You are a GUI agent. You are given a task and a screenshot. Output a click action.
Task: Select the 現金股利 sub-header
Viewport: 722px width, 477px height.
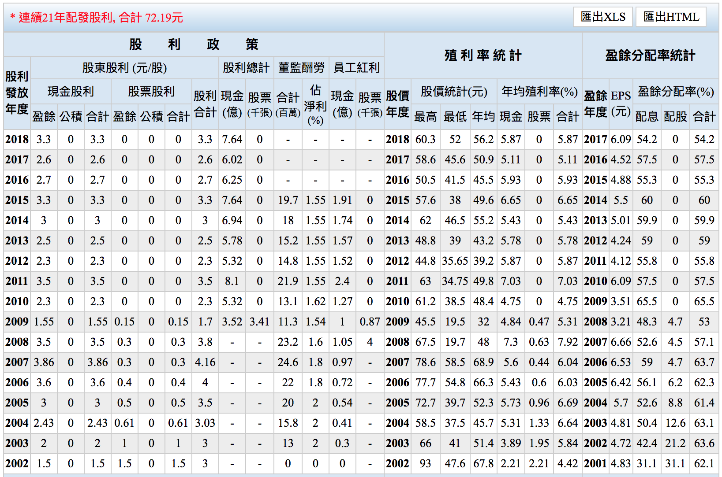coord(71,92)
